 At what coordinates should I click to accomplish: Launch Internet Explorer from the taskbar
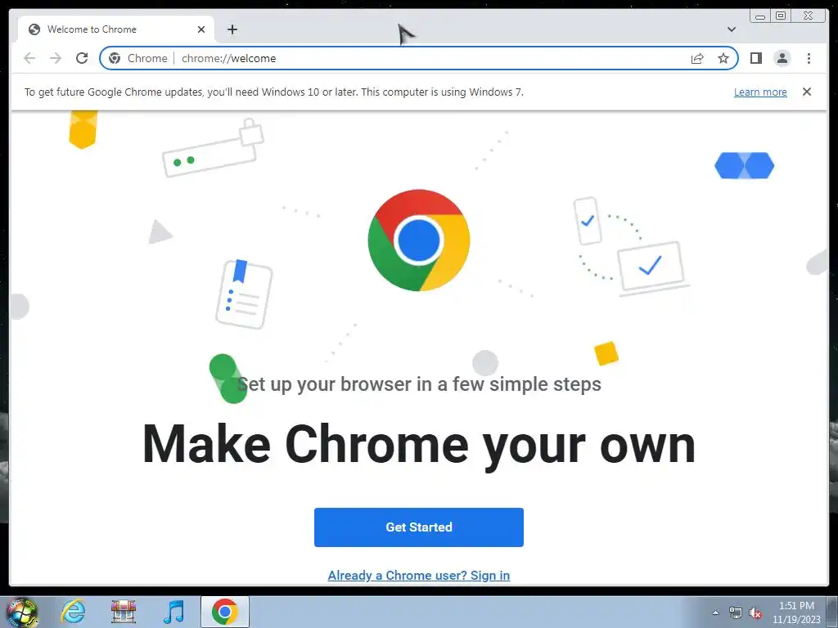tap(73, 612)
